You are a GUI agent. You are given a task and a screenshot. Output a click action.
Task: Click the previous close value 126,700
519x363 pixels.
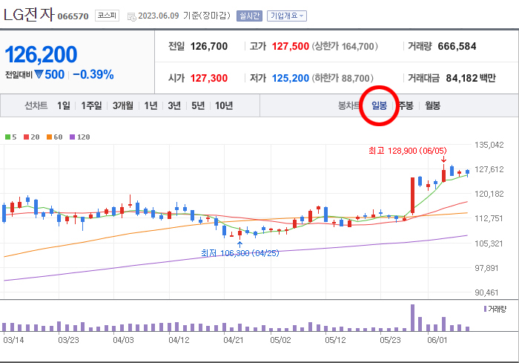point(209,46)
